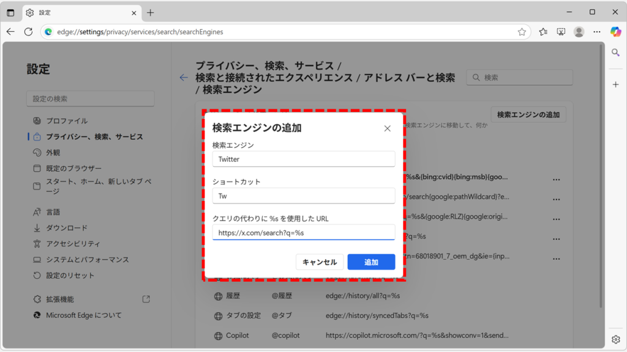Click the Cancel (キャンセル) button
627x352 pixels.
(x=320, y=262)
